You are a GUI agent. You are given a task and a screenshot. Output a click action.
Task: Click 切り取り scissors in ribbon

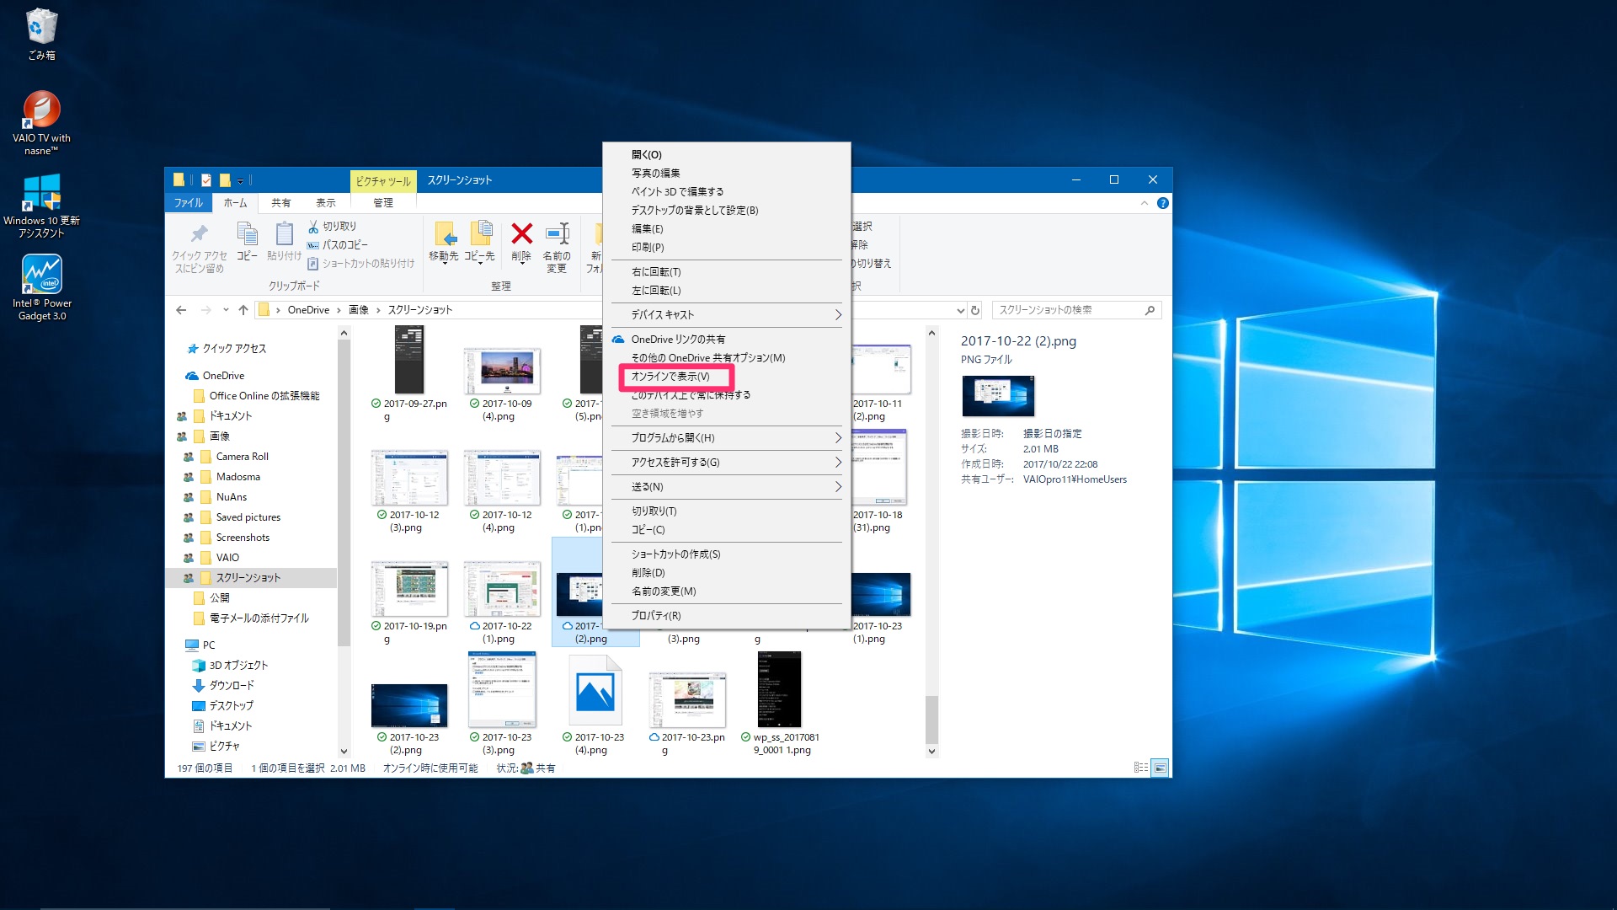point(332,227)
